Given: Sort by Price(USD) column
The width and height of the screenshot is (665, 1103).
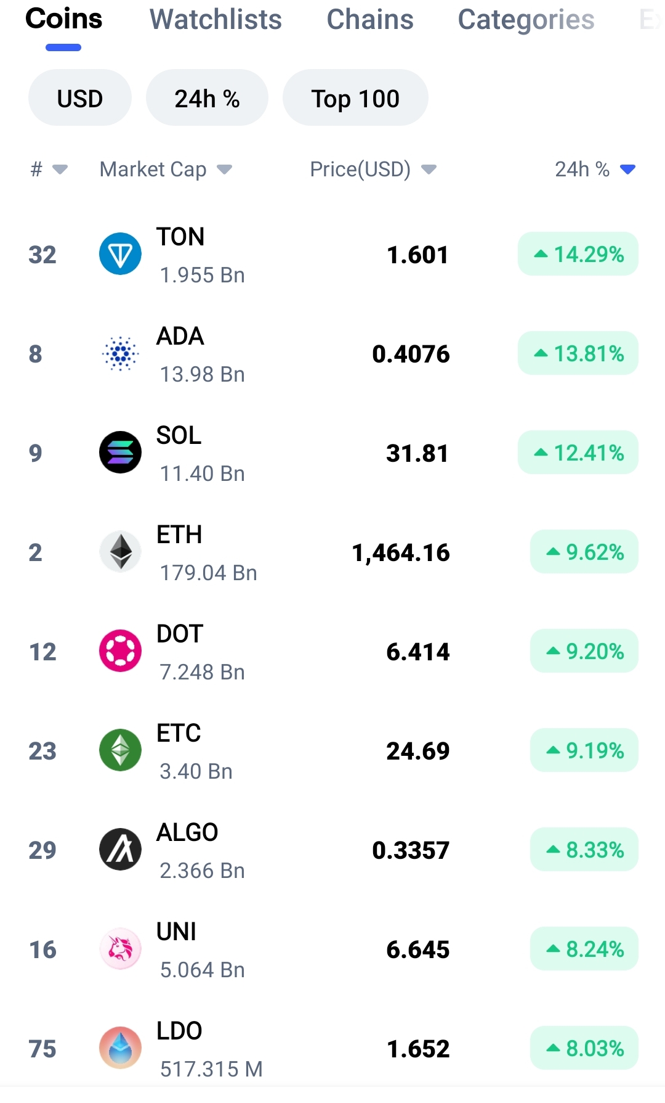Looking at the screenshot, I should click(373, 169).
